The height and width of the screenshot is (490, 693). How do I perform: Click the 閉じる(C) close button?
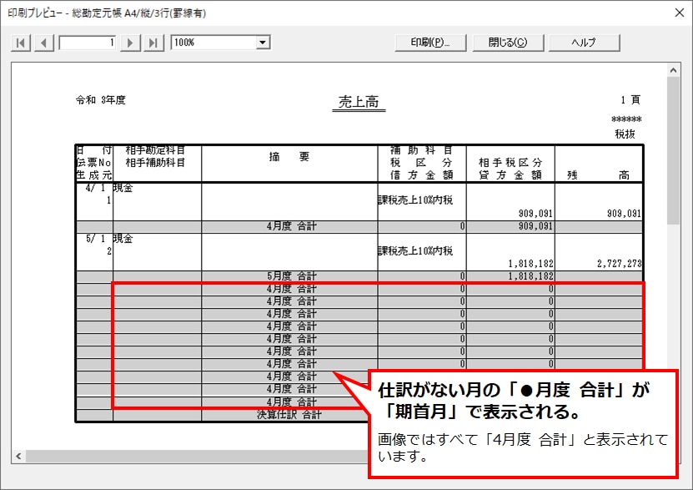coord(508,43)
